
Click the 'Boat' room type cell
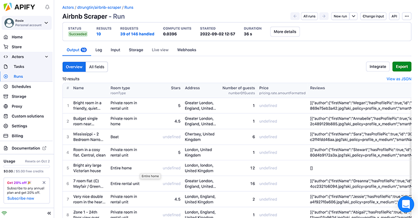coord(114,137)
